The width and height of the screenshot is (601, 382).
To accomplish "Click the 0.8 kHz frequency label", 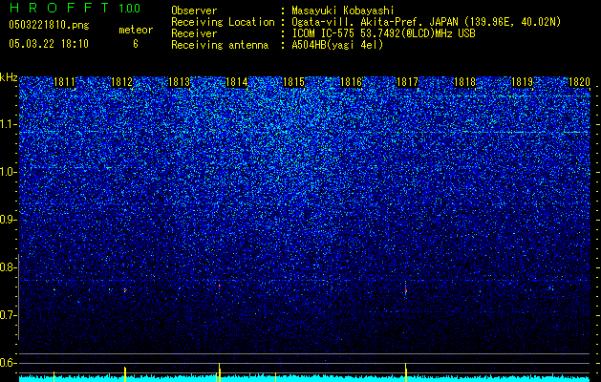I will (9, 267).
